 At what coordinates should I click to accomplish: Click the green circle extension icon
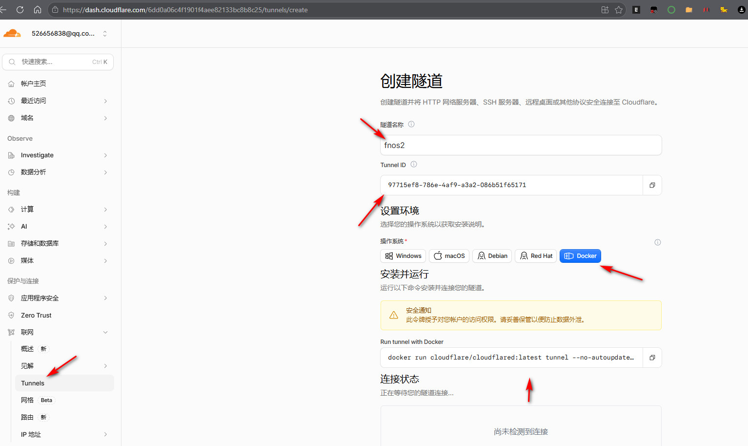671,10
